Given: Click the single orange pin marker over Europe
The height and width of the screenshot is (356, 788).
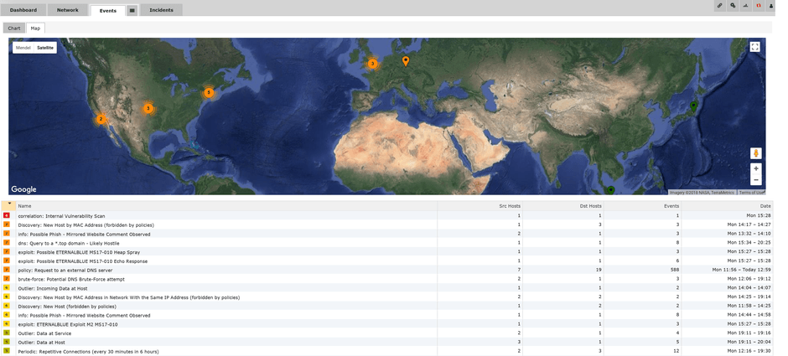Looking at the screenshot, I should pyautogui.click(x=406, y=60).
